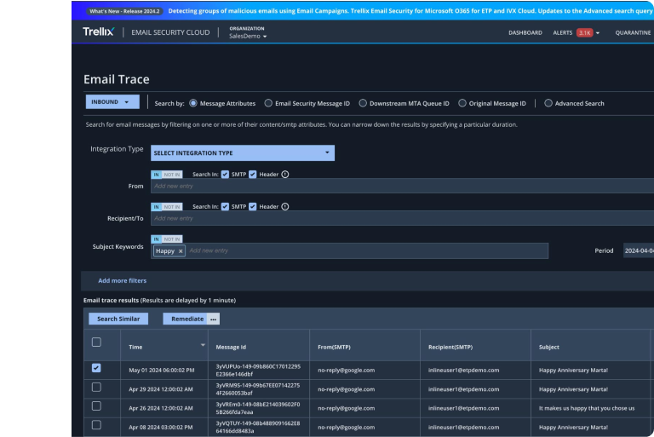Toggle Header checkbox in Recipient/To row
Image resolution: width=654 pixels, height=437 pixels.
[x=253, y=207]
